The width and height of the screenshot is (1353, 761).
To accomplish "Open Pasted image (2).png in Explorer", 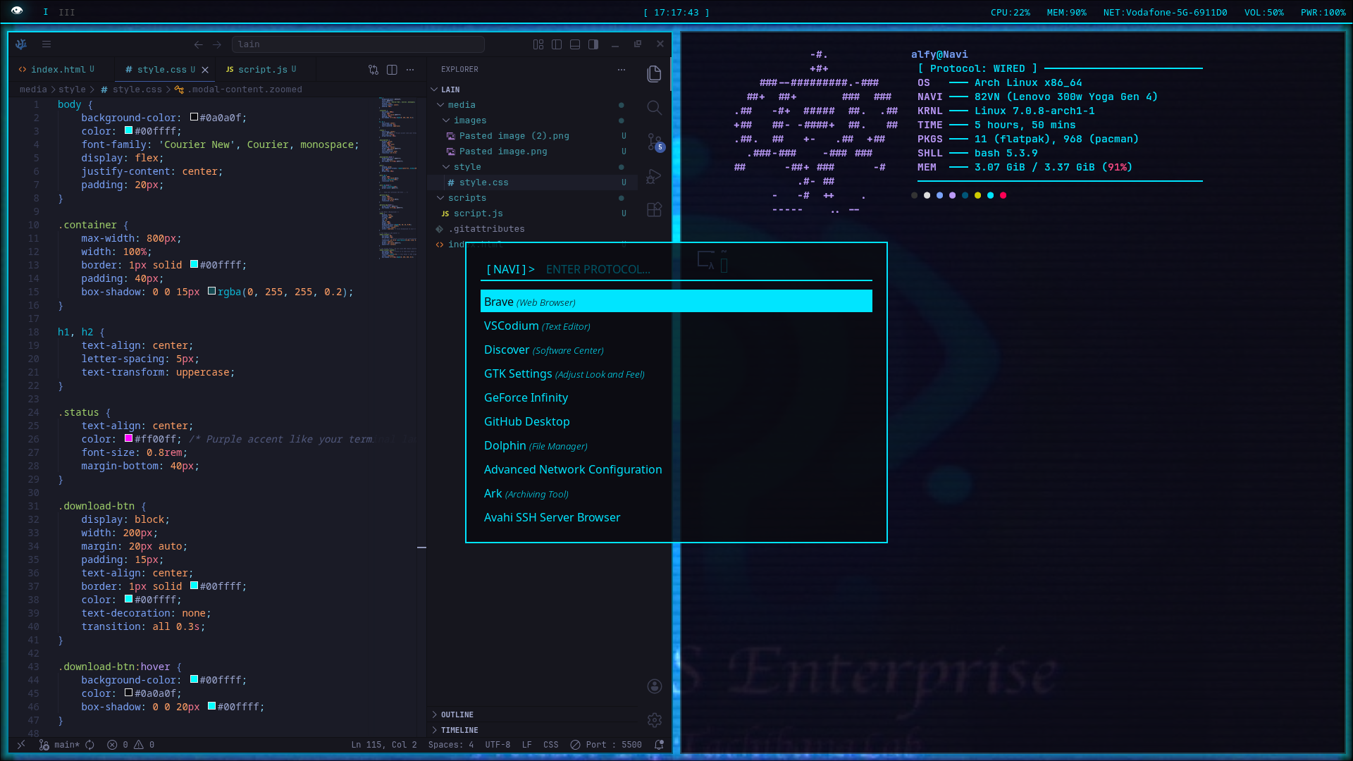I will pyautogui.click(x=533, y=136).
